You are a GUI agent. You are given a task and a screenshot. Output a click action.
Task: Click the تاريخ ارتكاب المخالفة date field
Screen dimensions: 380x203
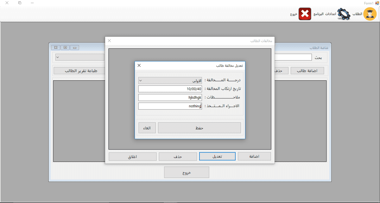[x=170, y=89]
